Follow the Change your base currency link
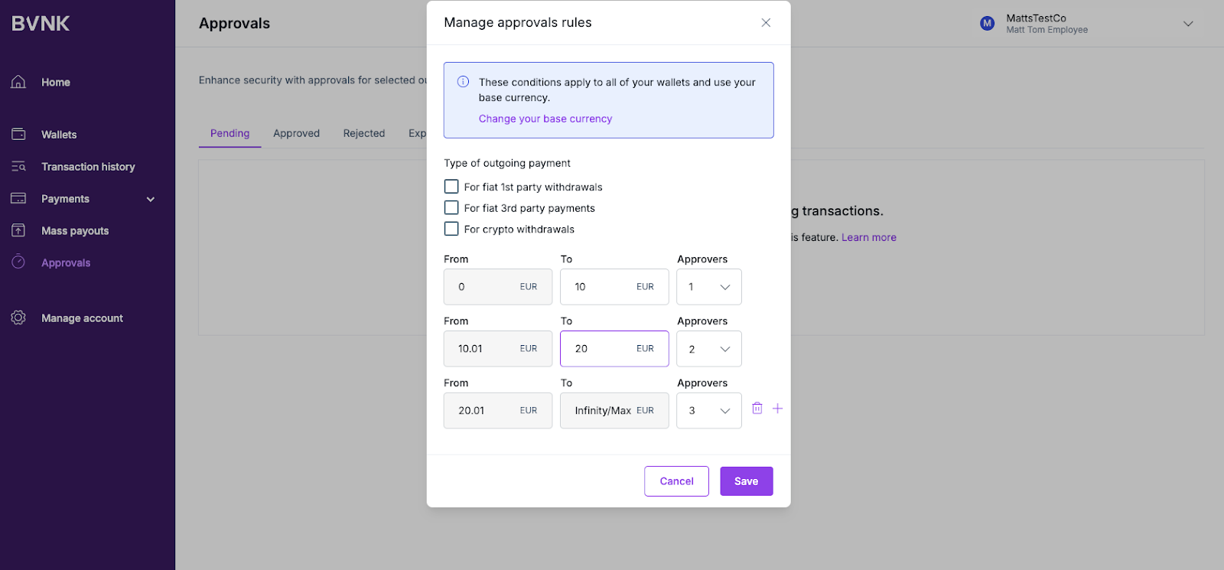 545,119
